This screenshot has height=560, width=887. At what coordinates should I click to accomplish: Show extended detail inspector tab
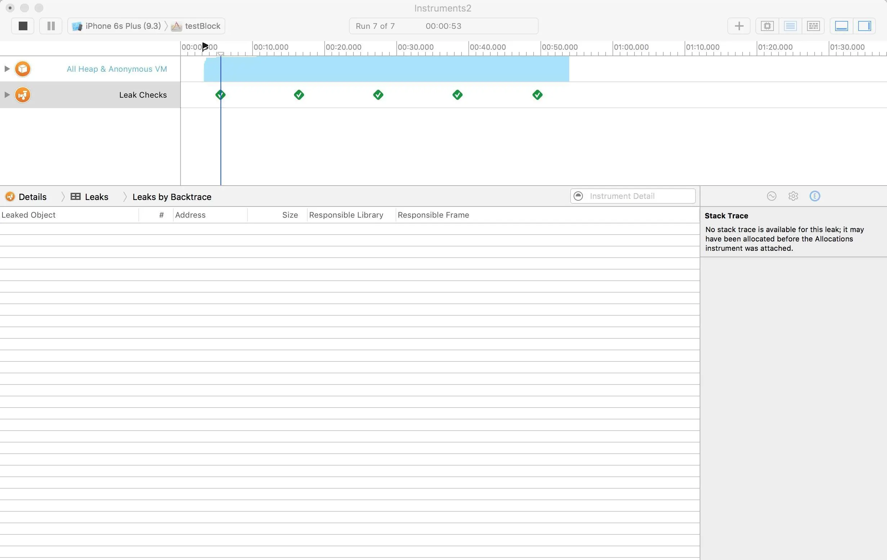point(815,196)
